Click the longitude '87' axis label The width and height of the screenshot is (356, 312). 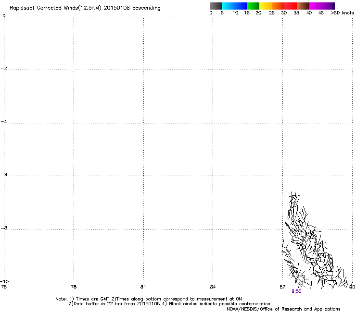pos(282,287)
